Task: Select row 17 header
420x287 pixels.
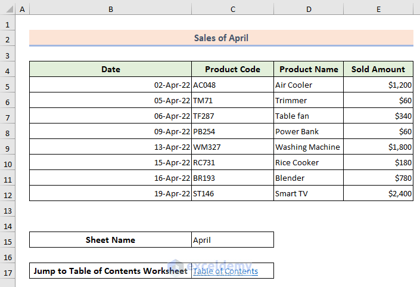Action: pos(8,271)
